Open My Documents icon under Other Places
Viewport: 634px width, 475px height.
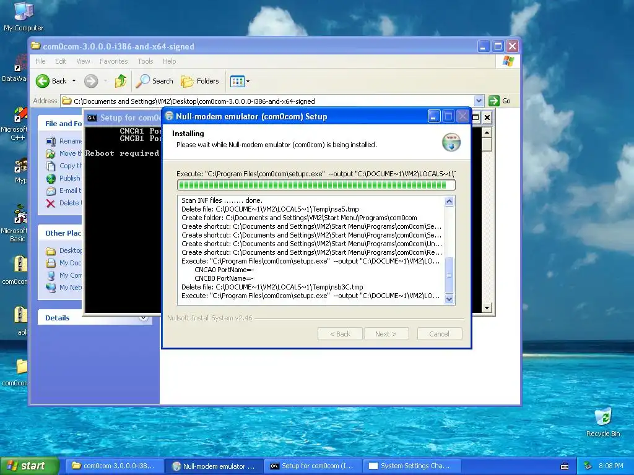(x=51, y=263)
